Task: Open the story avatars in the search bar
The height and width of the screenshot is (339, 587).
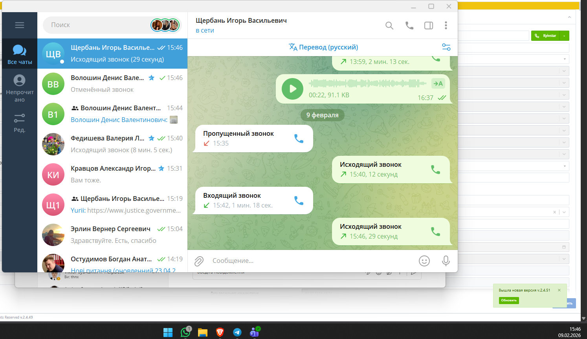Action: (x=165, y=25)
